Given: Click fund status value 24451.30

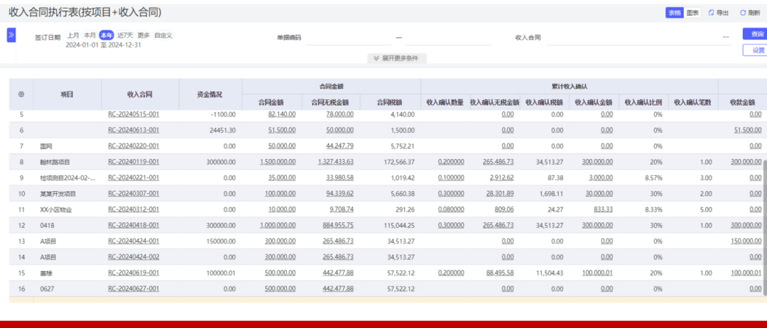Looking at the screenshot, I should click(224, 130).
